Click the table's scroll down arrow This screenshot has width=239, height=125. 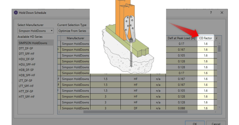pyautogui.click(x=219, y=107)
